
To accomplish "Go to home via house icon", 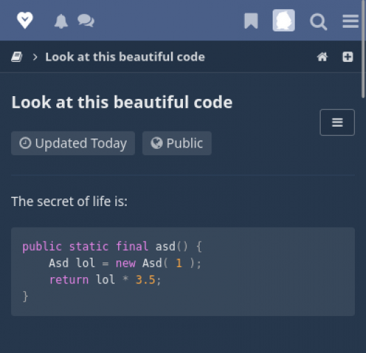I will point(322,57).
